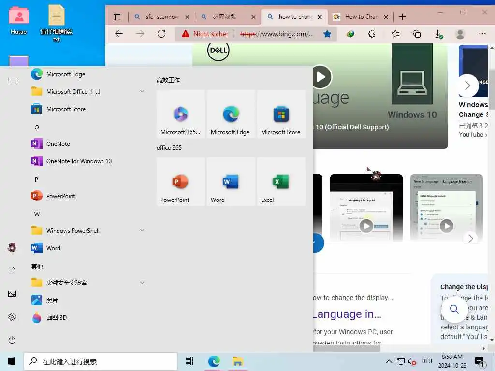Image resolution: width=495 pixels, height=371 pixels.
Task: Open Settings gear in the Start sidebar
Action: pos(12,317)
